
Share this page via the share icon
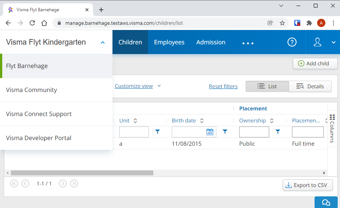tap(270, 23)
